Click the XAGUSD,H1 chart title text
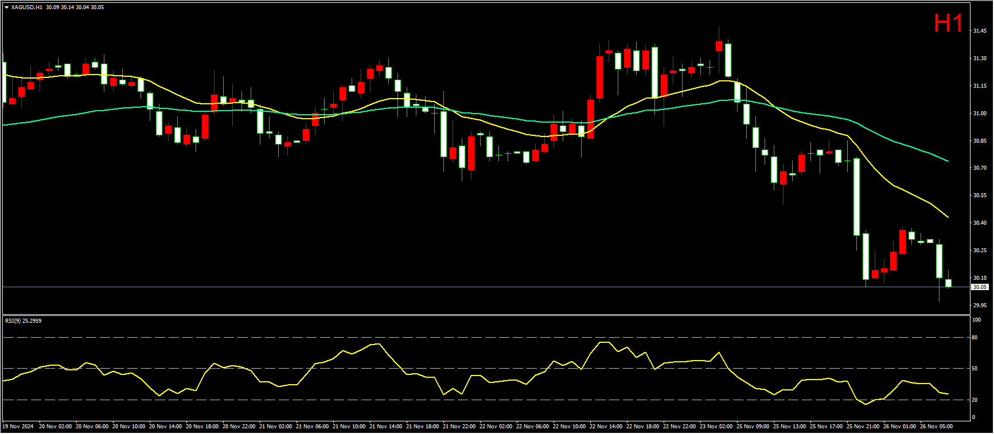Screen dimensions: 994x434 click(x=26, y=7)
